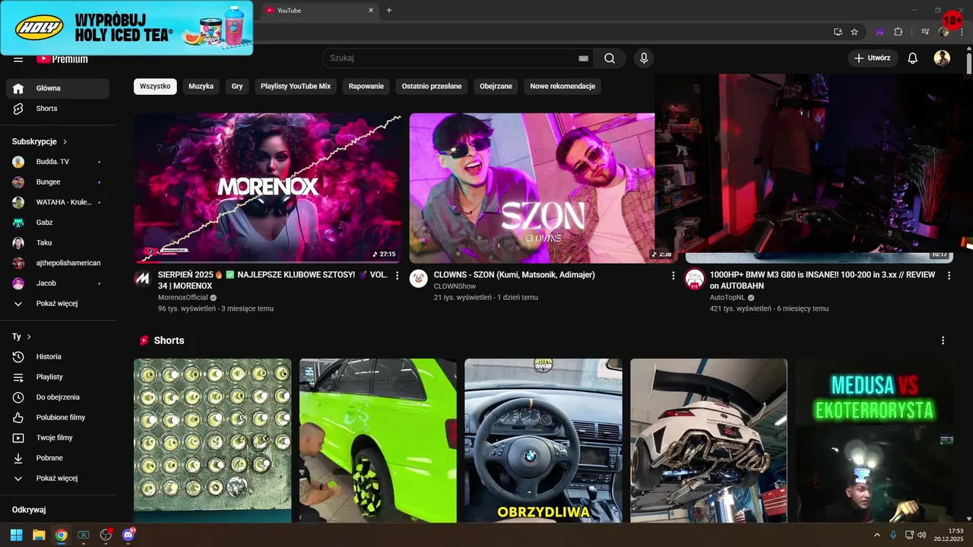
Task: Open Polubione filmy liked videos
Action: [58, 417]
